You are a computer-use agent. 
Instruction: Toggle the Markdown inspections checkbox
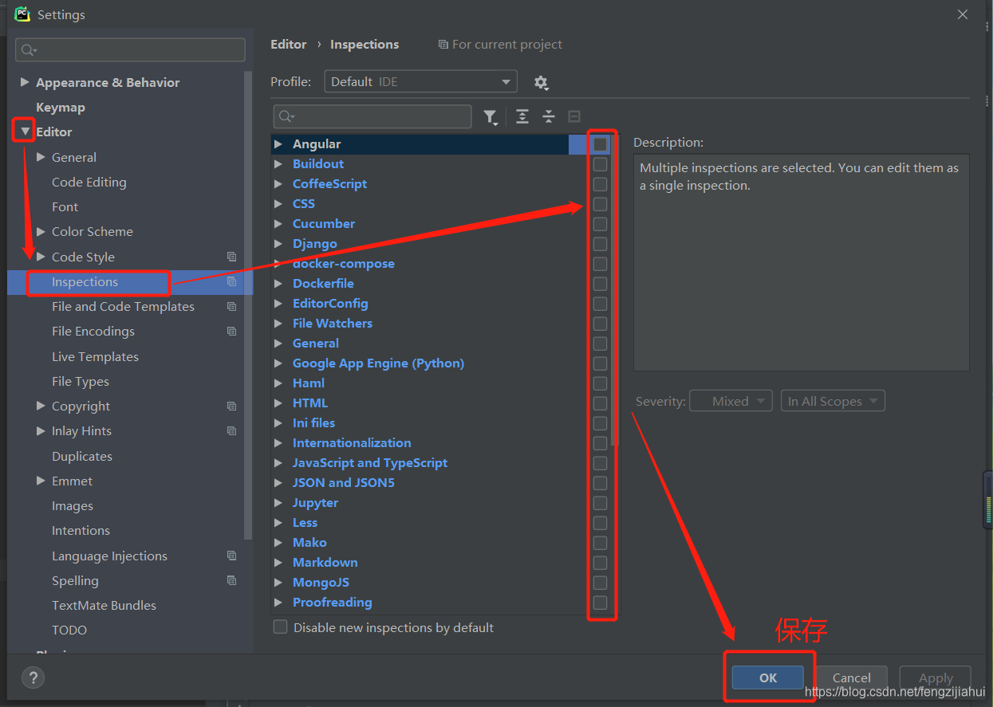tap(601, 563)
